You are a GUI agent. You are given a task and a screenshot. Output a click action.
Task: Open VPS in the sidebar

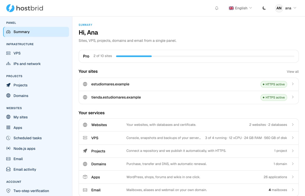coord(36,53)
